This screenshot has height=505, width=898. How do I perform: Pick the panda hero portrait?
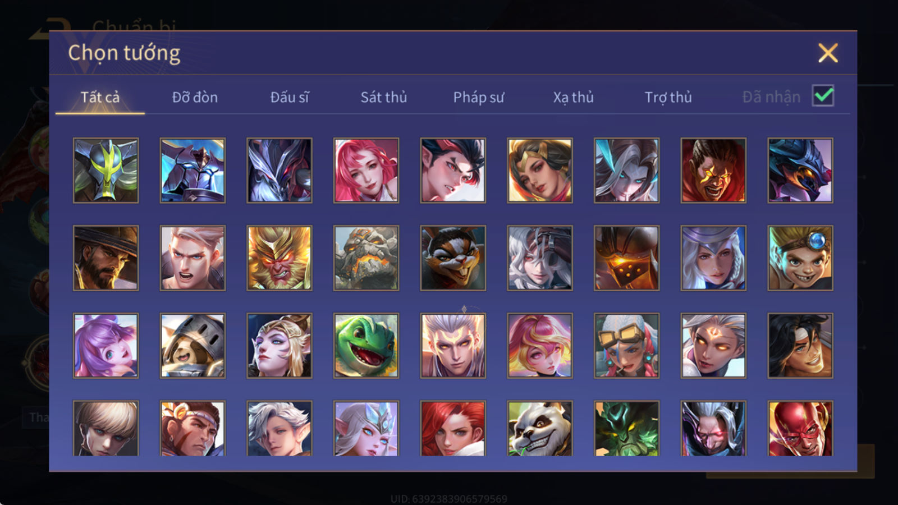coord(540,428)
